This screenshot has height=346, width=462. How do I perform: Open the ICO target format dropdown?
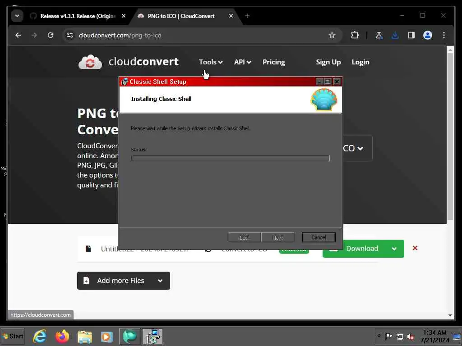[357, 148]
